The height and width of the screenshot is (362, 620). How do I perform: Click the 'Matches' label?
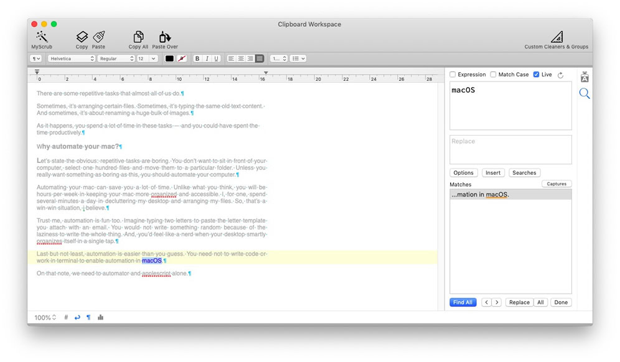[461, 185]
